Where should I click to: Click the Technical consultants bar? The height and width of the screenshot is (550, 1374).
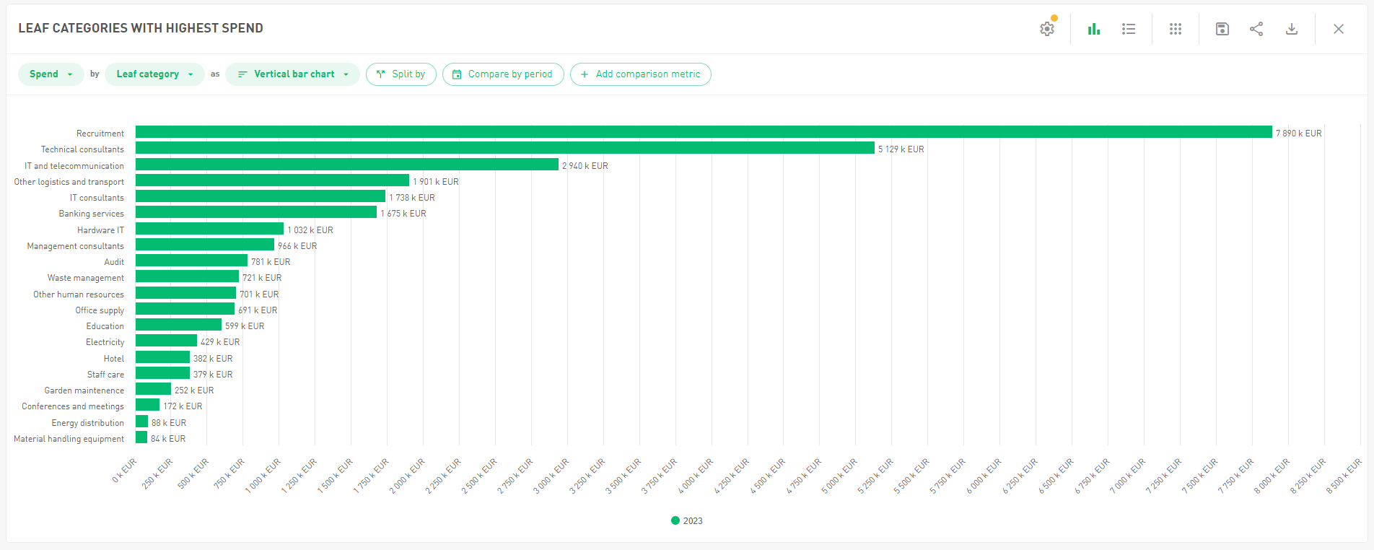tap(504, 148)
